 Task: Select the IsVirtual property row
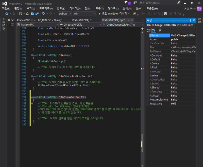coord(173,96)
